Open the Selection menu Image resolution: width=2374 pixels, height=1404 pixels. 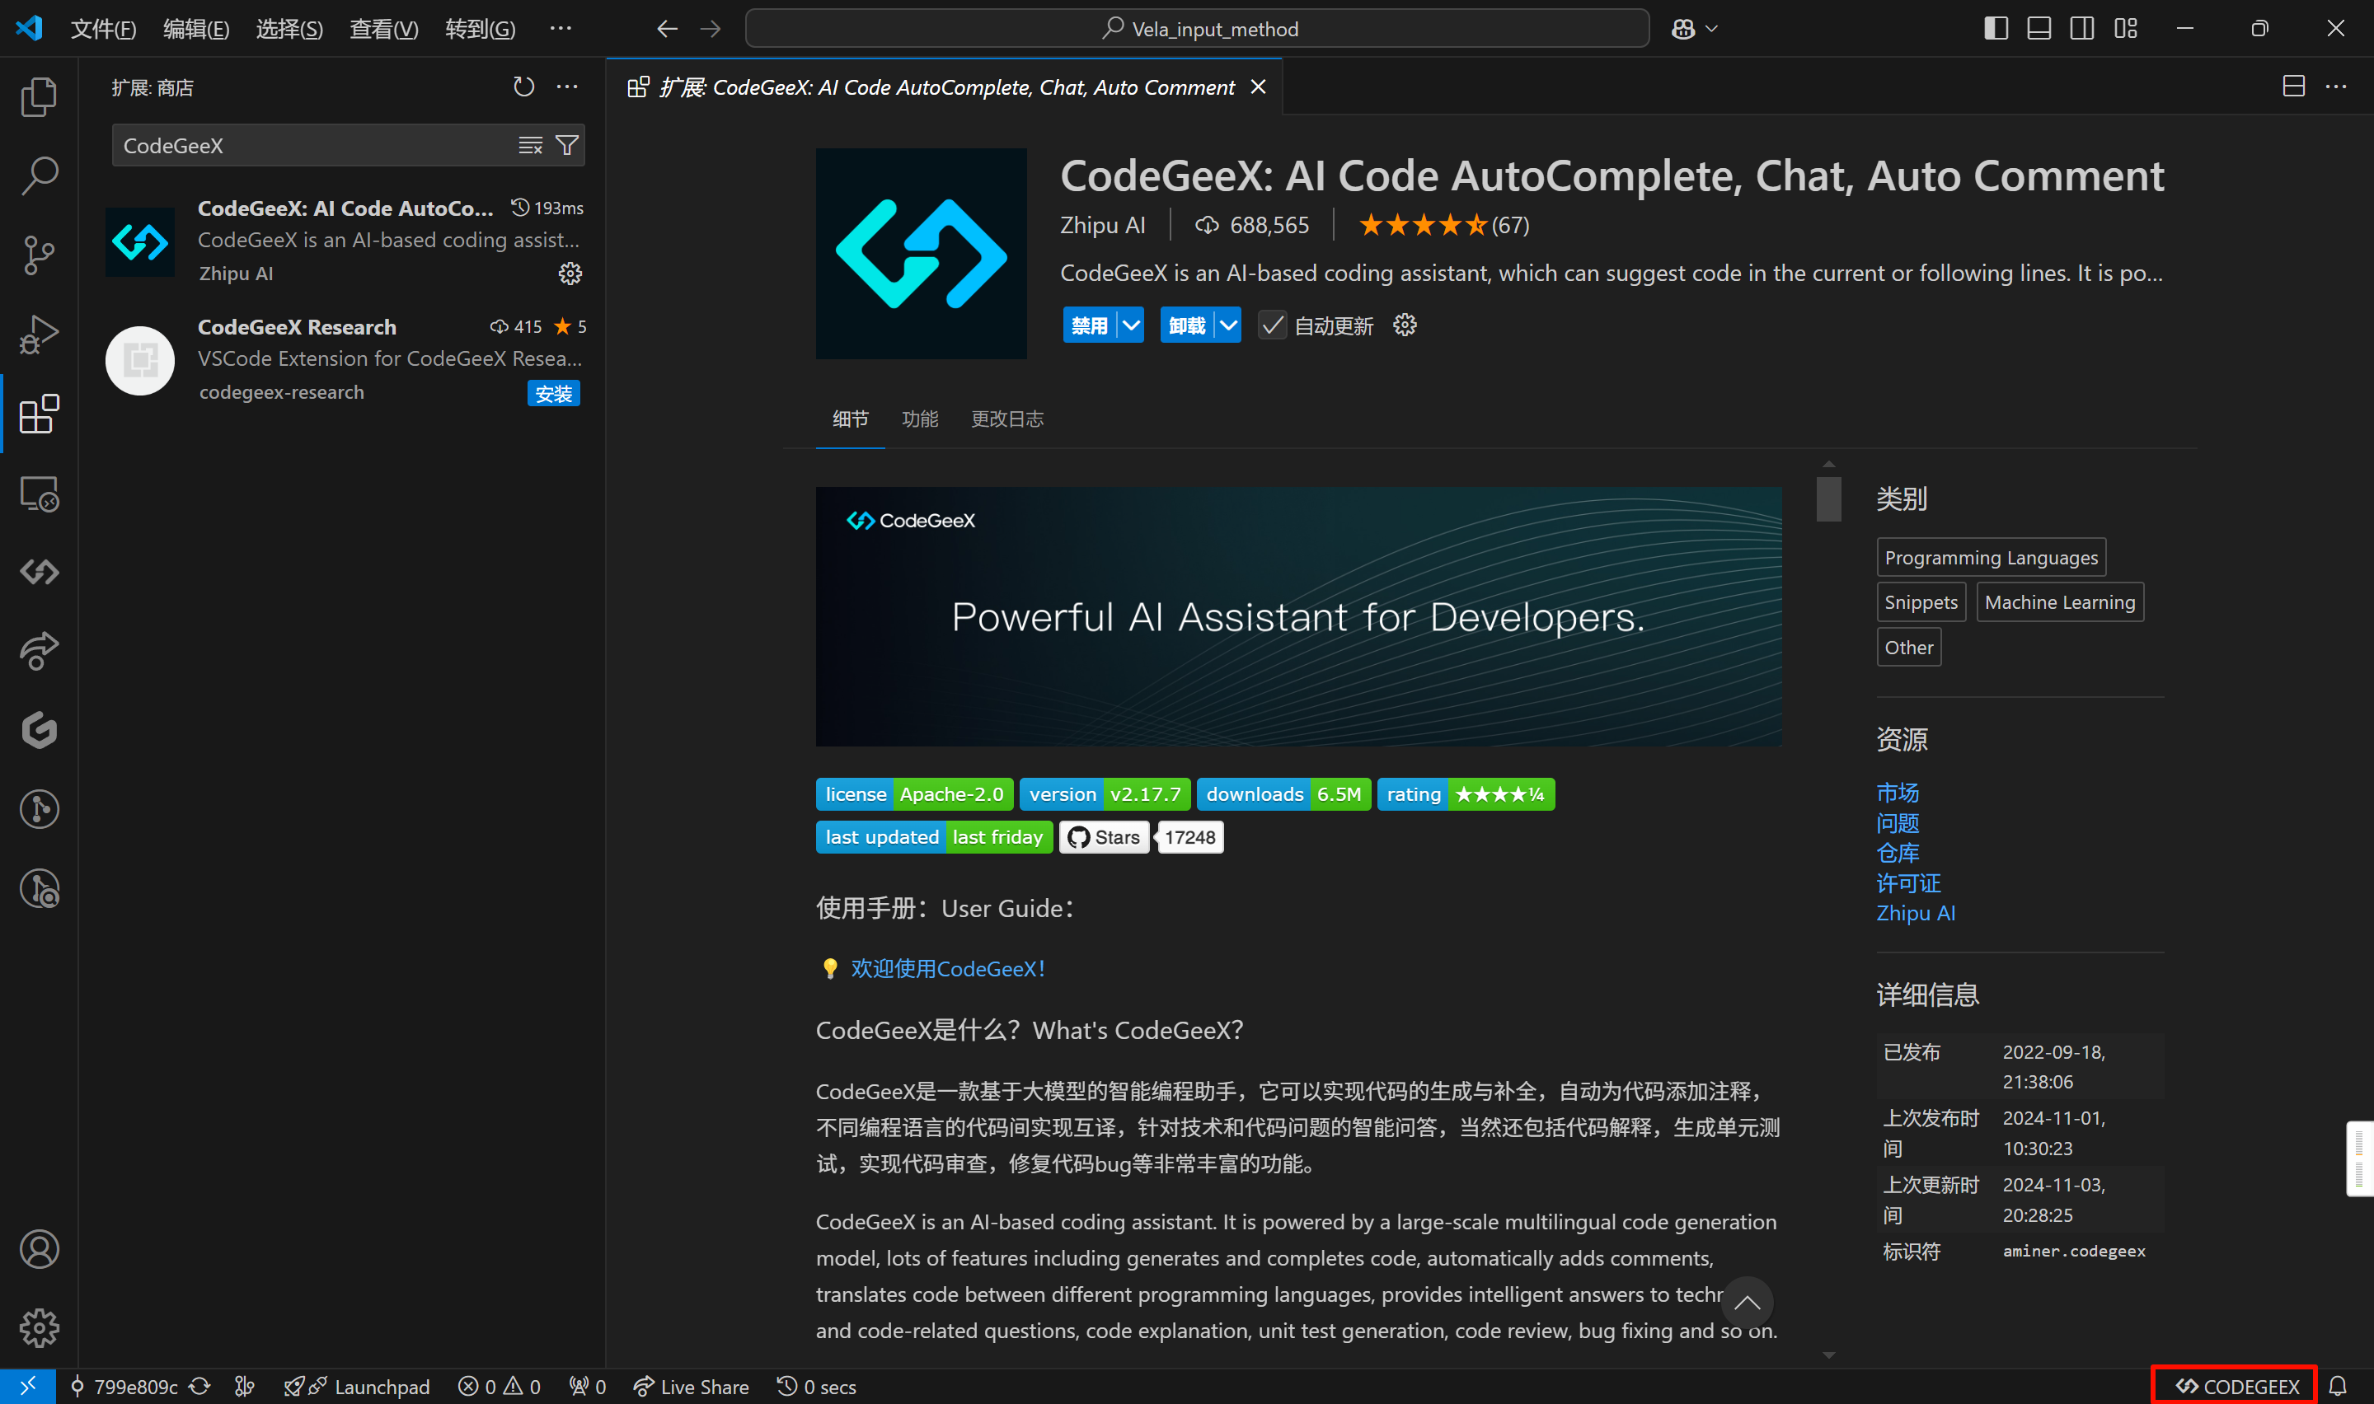[289, 30]
